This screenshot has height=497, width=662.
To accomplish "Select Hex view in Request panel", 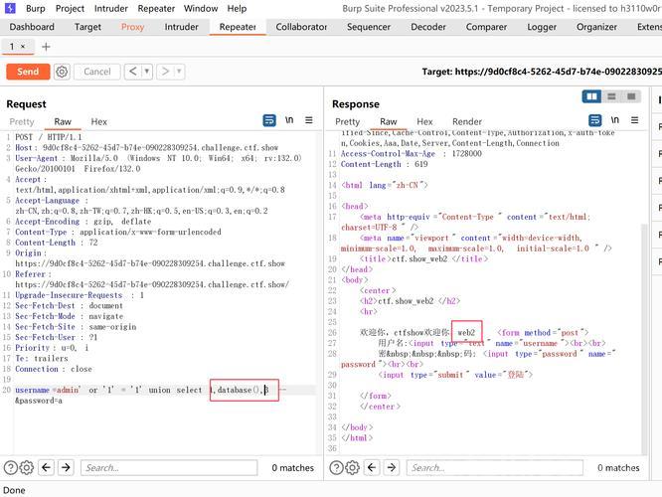I will tap(99, 121).
